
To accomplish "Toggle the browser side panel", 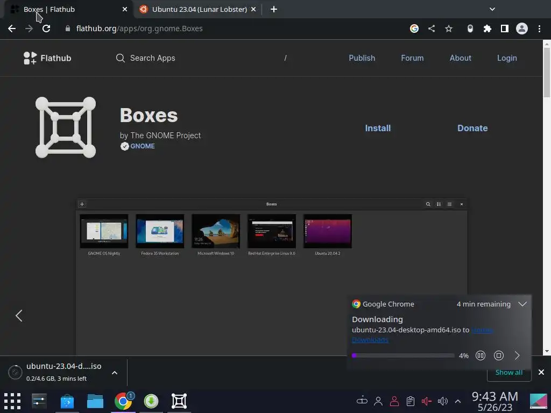I will (505, 29).
